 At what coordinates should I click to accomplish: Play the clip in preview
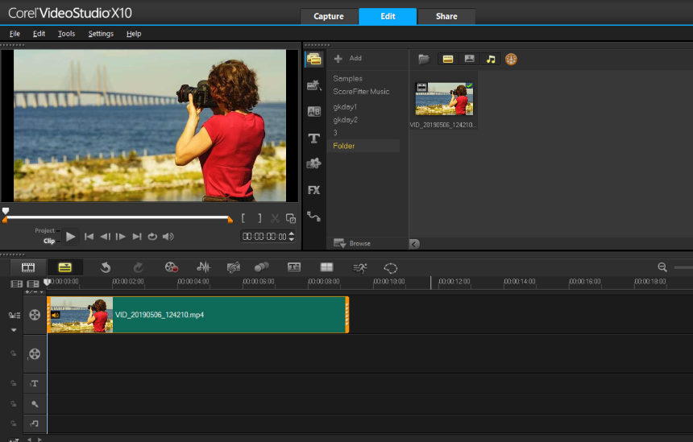[x=70, y=236]
